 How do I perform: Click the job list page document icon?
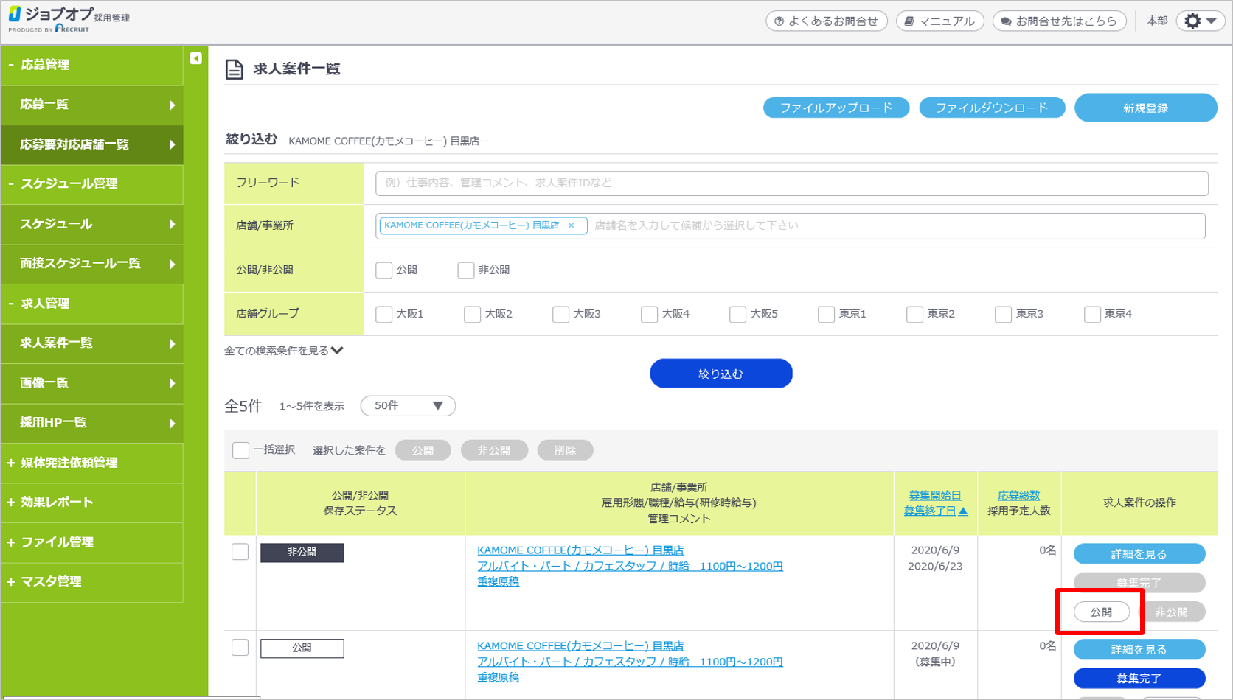[234, 69]
